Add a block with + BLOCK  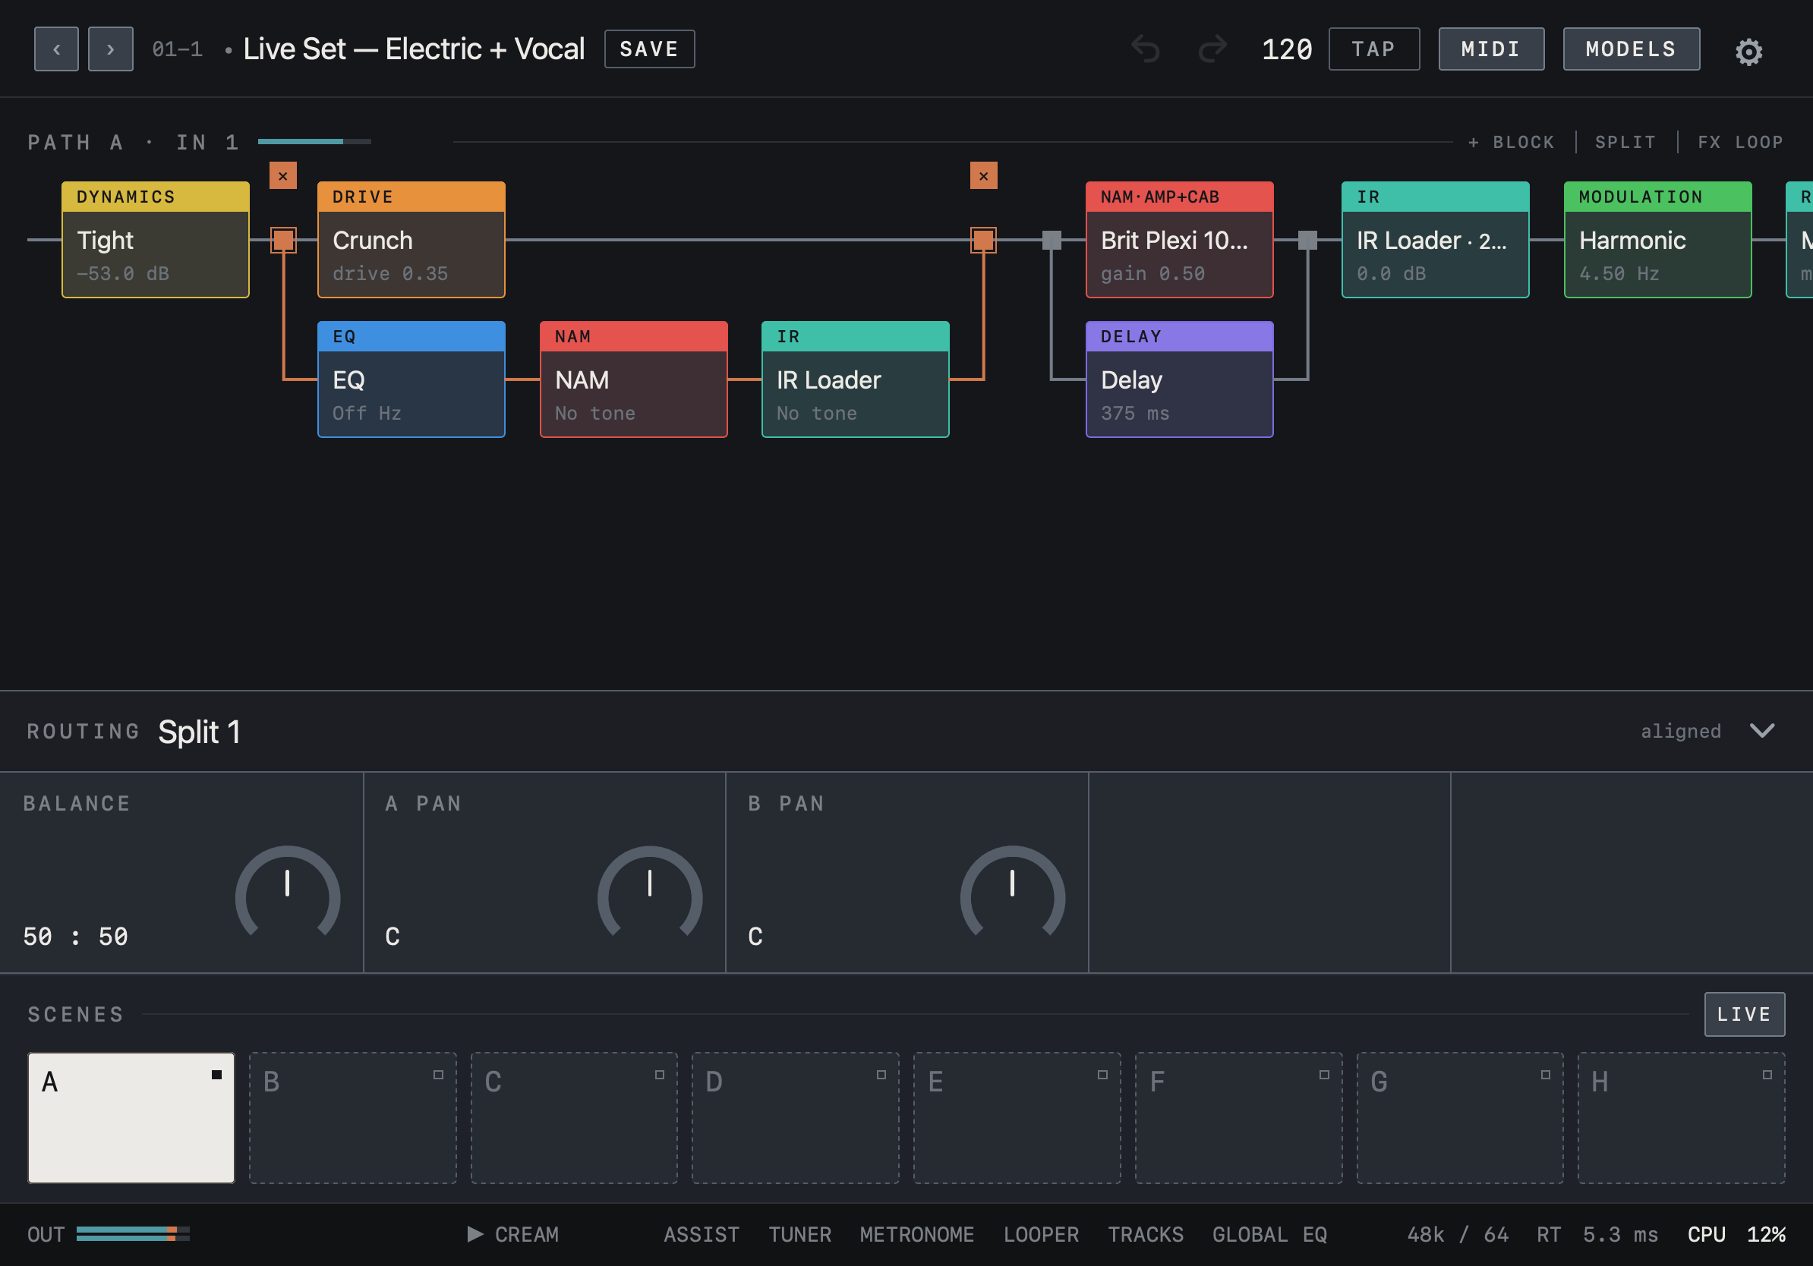click(x=1511, y=142)
